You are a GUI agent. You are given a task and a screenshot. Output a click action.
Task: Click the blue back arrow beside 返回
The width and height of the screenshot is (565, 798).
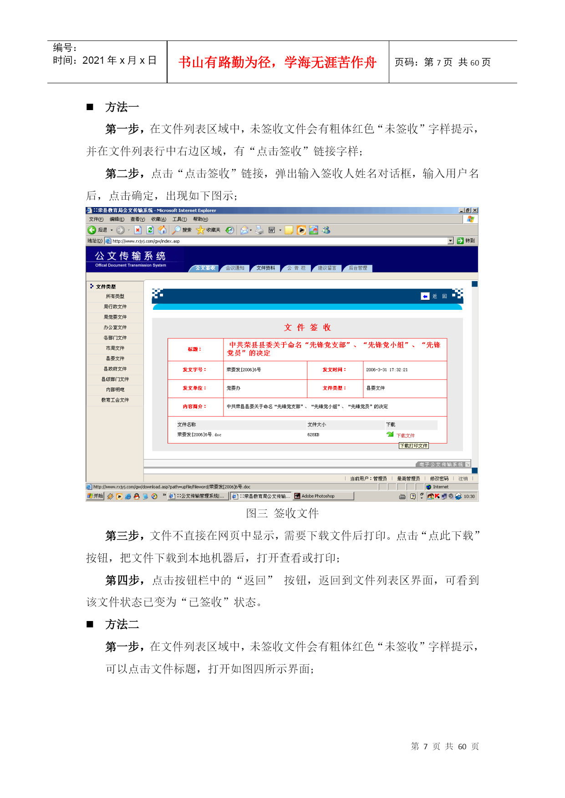coord(425,296)
